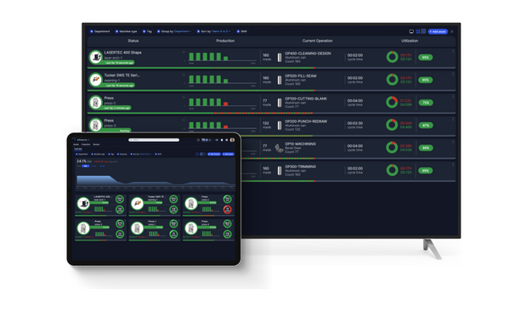The image size is (510, 311).
Task: Open the Tag filter on TV
Action: (147, 31)
